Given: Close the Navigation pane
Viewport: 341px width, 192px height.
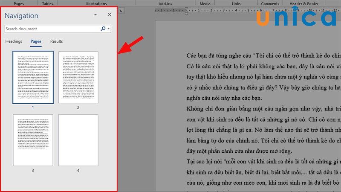Looking at the screenshot, I should tap(109, 15).
